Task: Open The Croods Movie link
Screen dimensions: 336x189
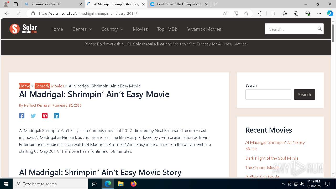Action: click(x=262, y=167)
